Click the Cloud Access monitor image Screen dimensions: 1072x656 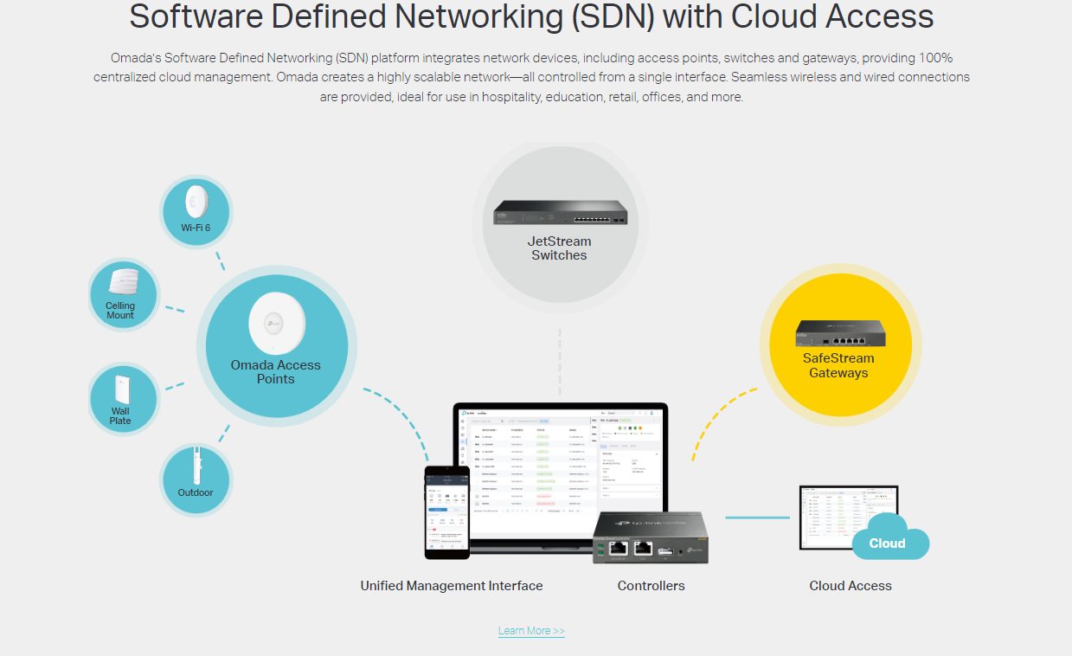pos(849,518)
